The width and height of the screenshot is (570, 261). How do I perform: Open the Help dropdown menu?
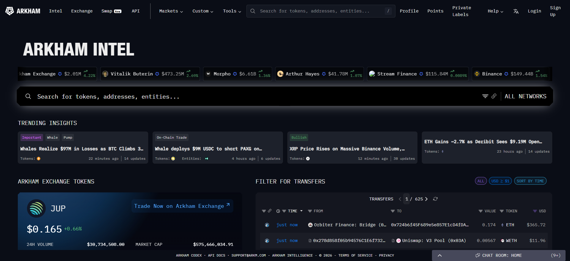495,11
